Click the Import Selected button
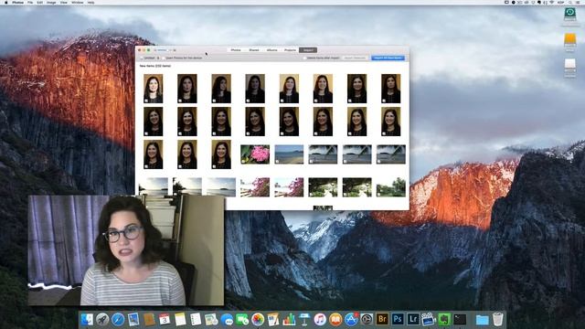585x329 pixels. (x=355, y=58)
